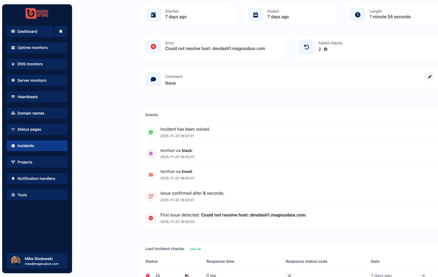This screenshot has height=277, width=438.
Task: Click the edit pencil on the Comment card
Action: 430,77
